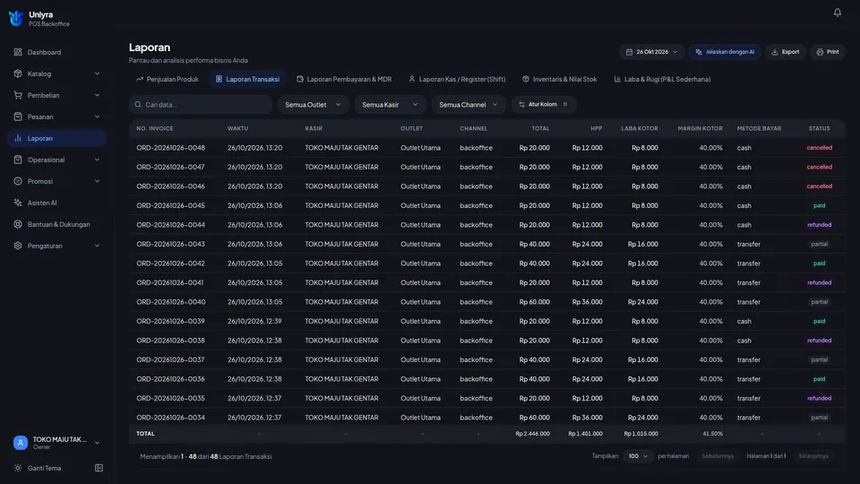Expand the TOKO MAJU TAK account menu
Screen dimensions: 860x484
click(57, 442)
